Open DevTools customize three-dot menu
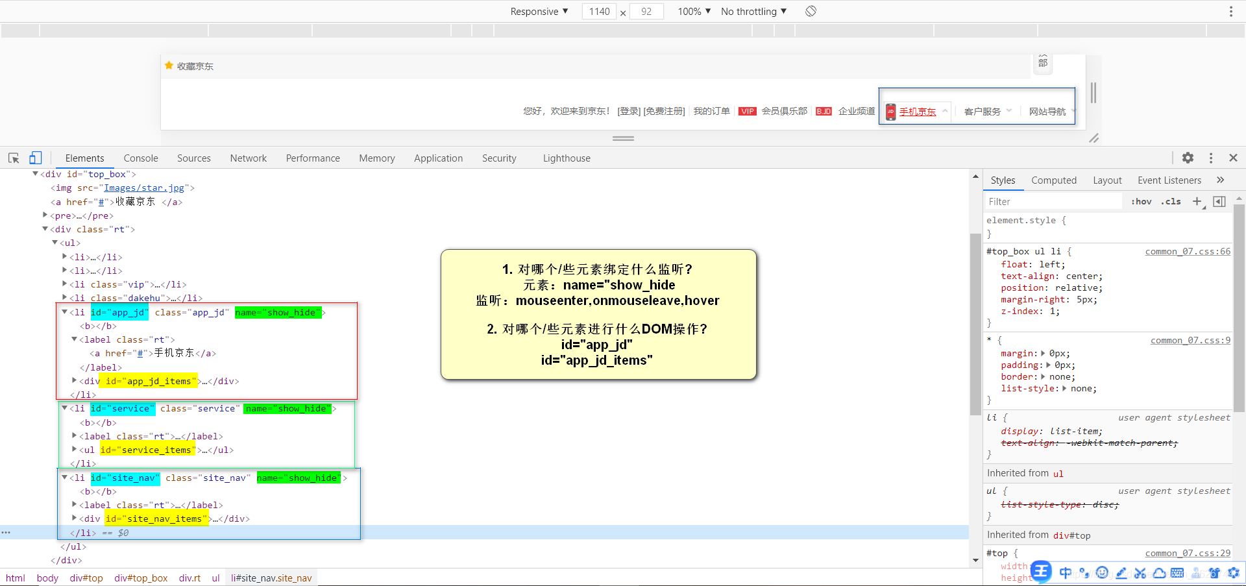The width and height of the screenshot is (1246, 586). coord(1211,158)
